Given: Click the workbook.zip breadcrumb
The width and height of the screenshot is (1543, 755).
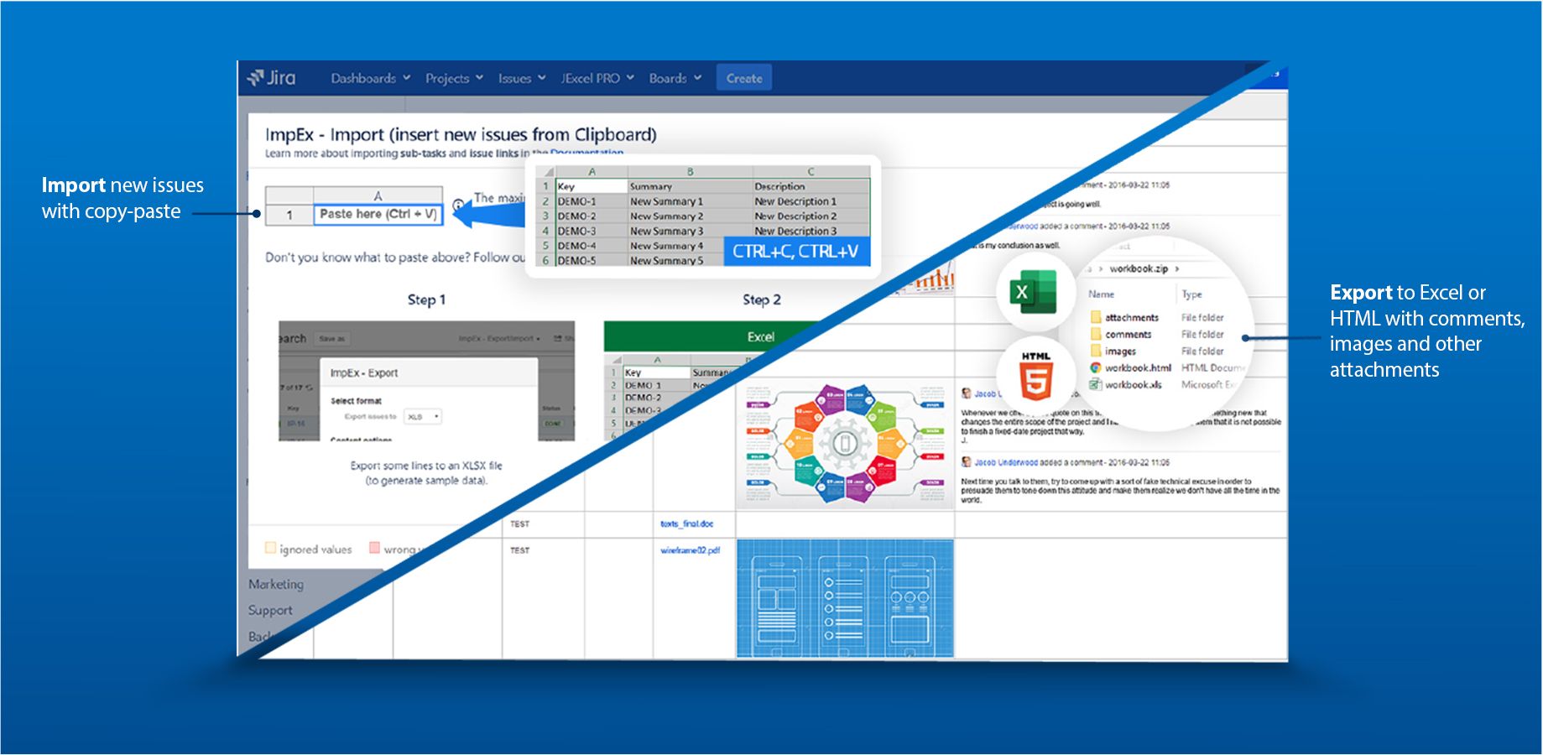Looking at the screenshot, I should (1139, 268).
